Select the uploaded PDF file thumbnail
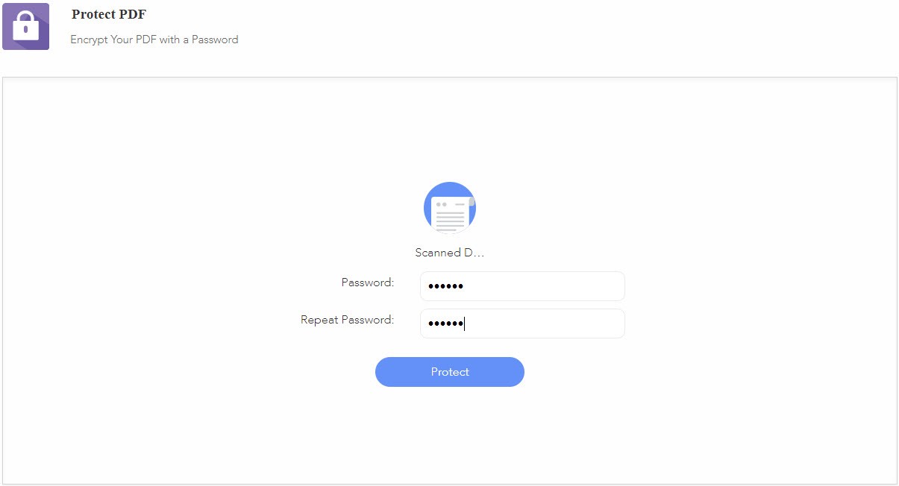Screen dimensions: 899x486 click(x=450, y=208)
